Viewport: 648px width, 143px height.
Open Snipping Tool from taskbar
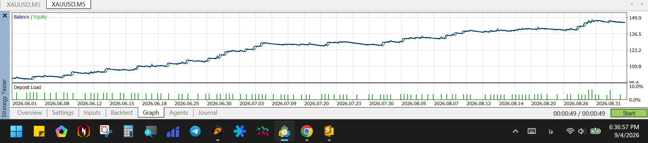(x=106, y=131)
